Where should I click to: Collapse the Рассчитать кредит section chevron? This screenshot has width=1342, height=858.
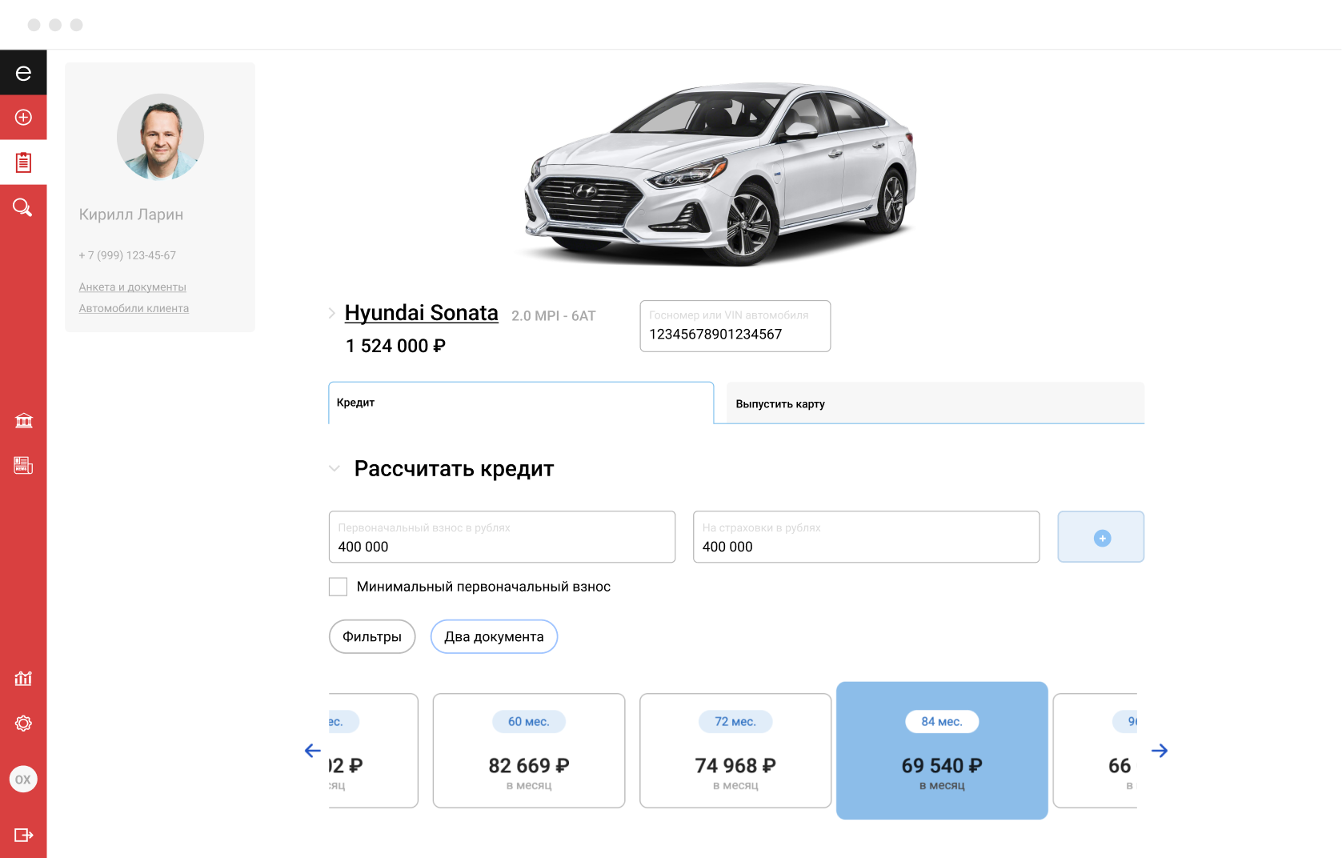point(334,469)
